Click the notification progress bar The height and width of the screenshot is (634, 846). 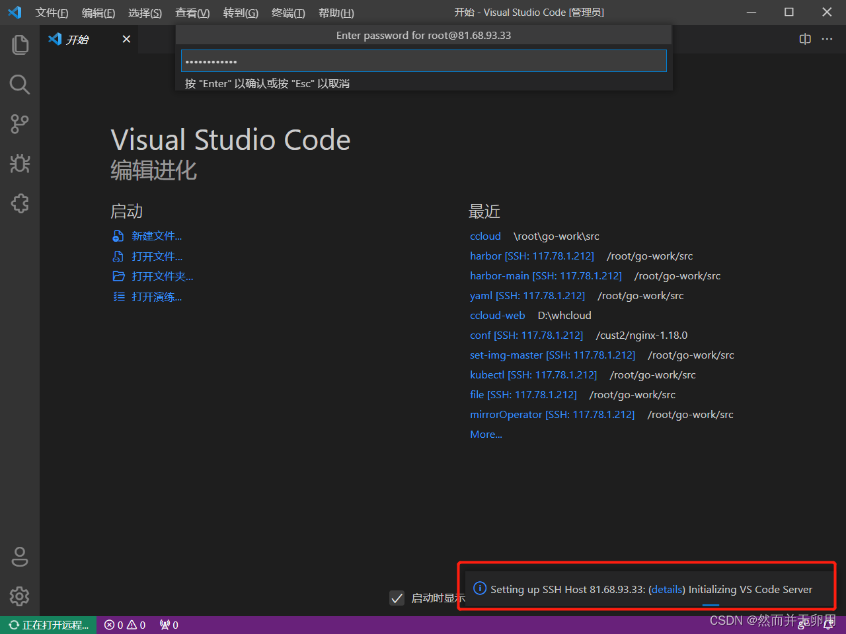coord(711,605)
